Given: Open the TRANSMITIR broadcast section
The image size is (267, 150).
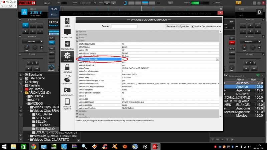Looking at the screenshot, I should click(67, 80).
